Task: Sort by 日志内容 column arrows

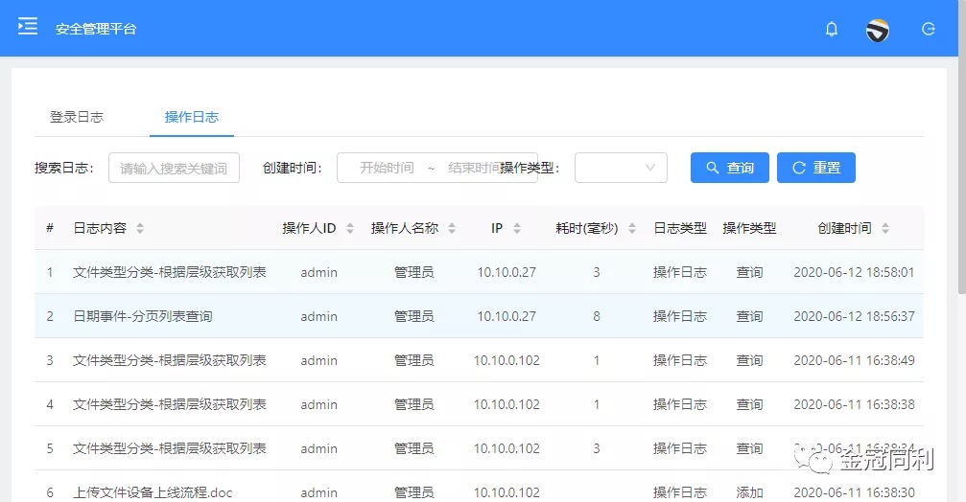Action: tap(140, 229)
